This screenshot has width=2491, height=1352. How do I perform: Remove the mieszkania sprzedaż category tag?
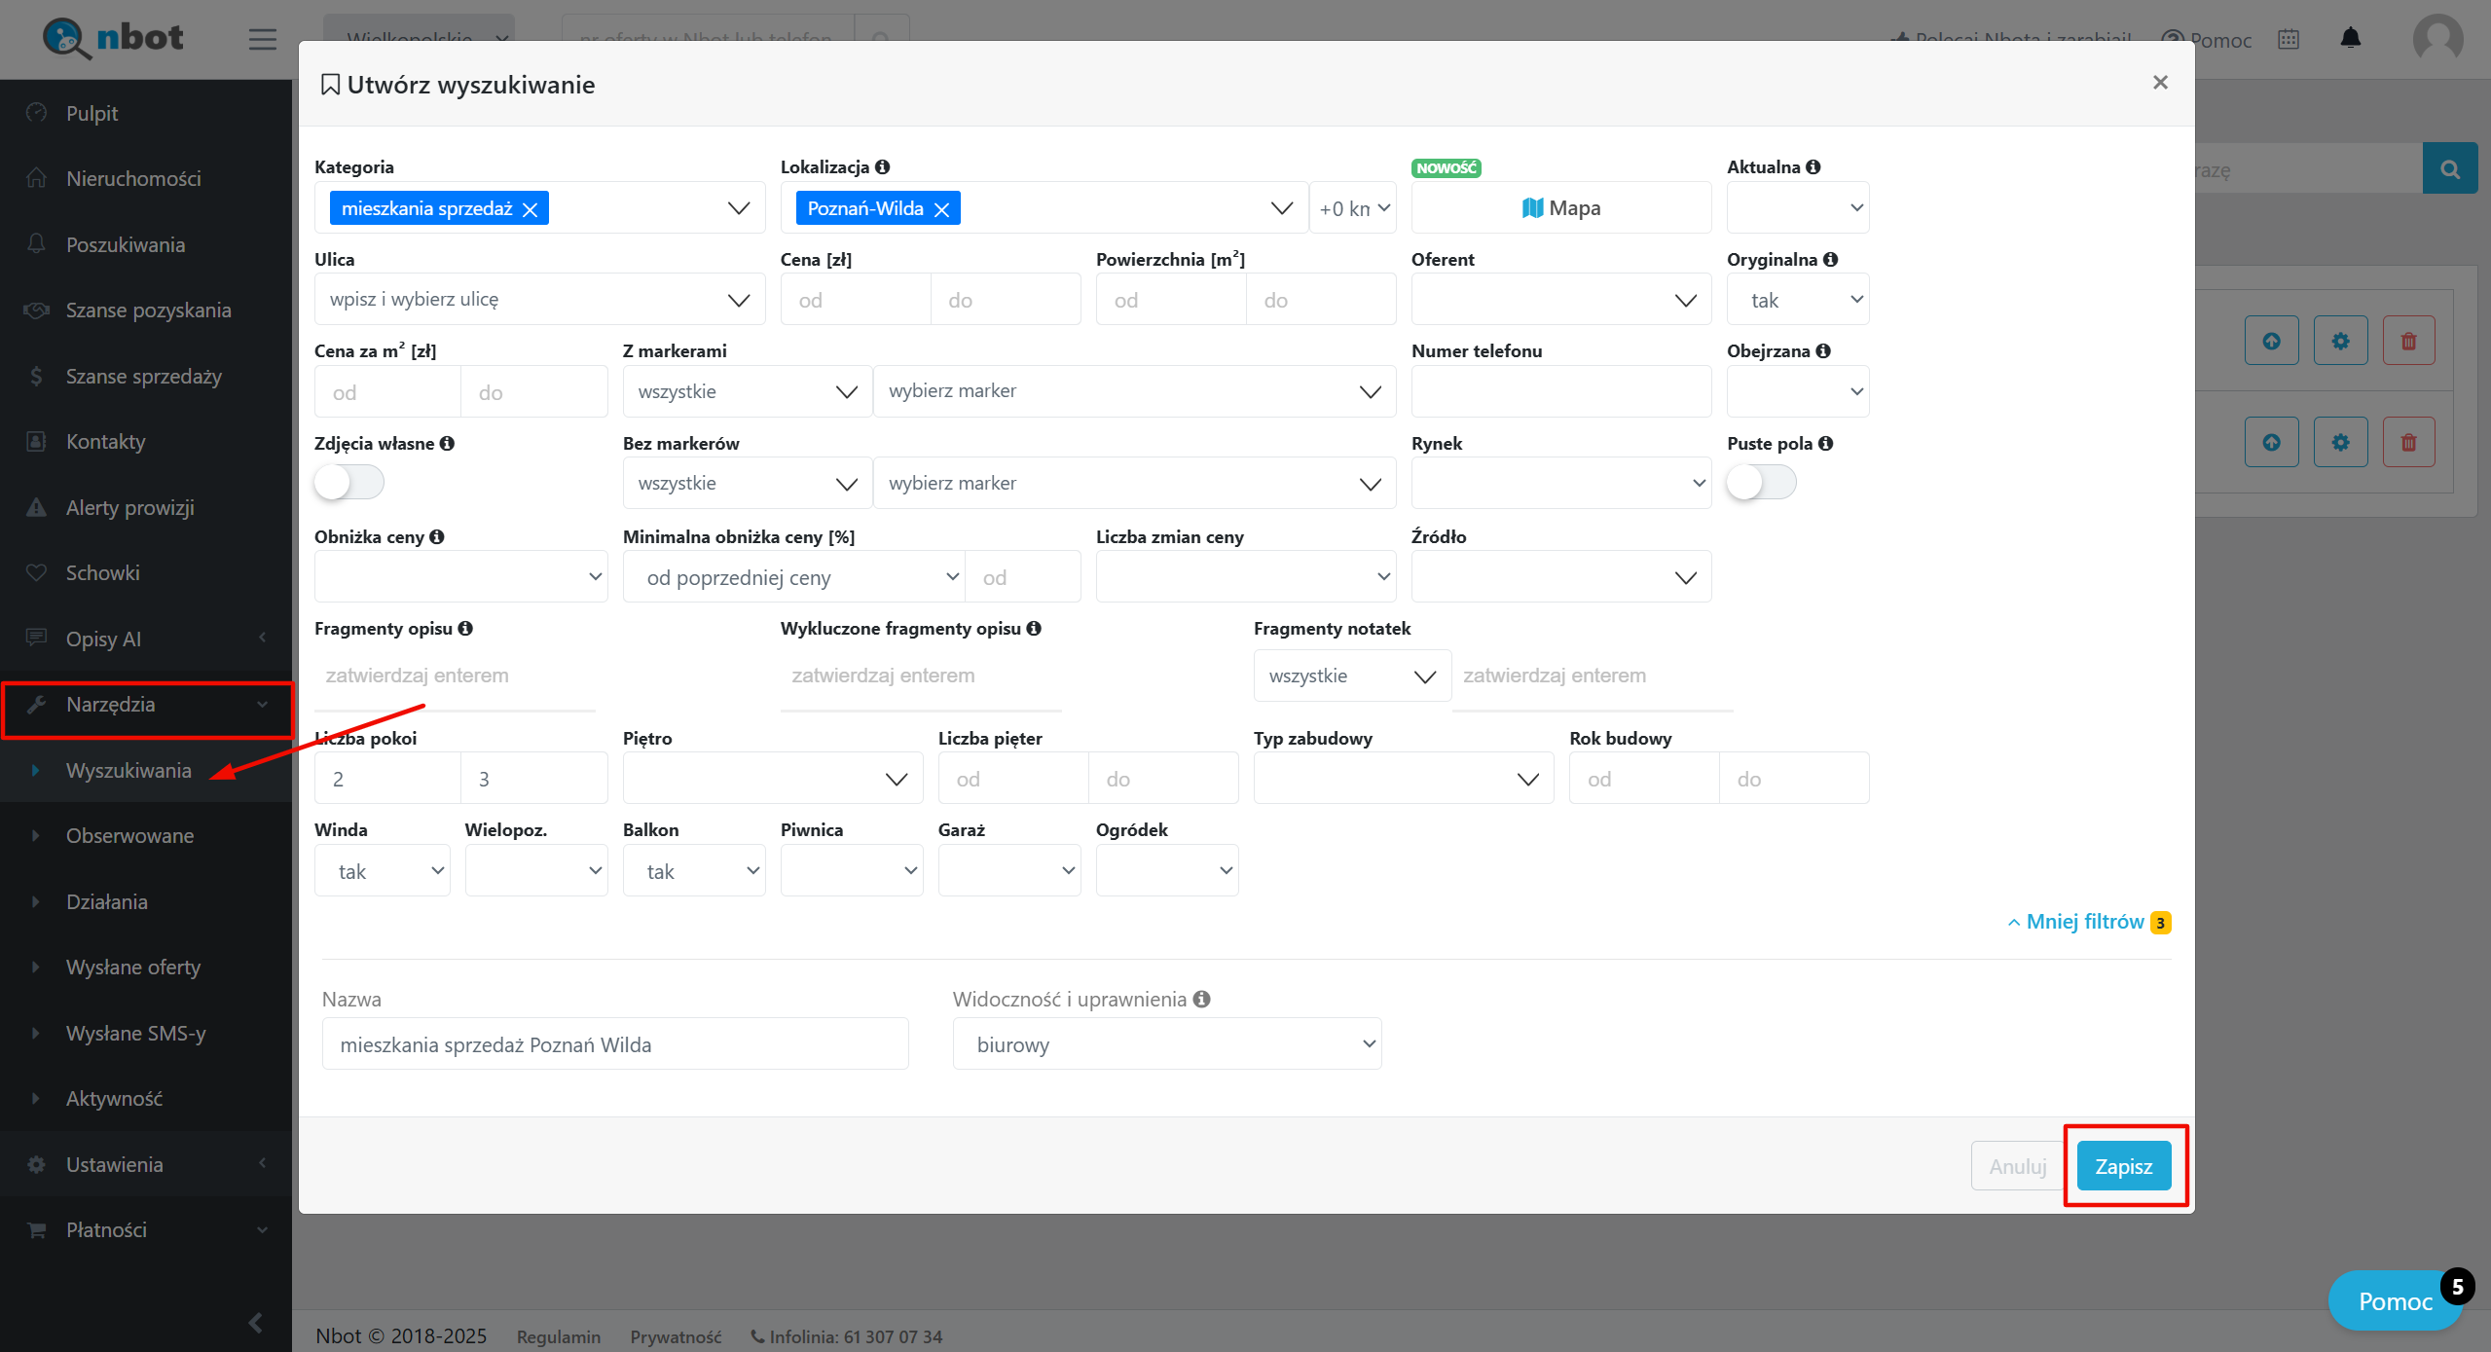tap(530, 209)
